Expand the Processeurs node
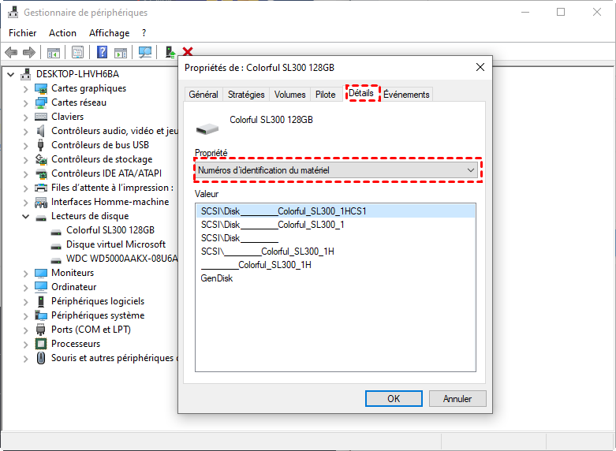 (x=25, y=344)
